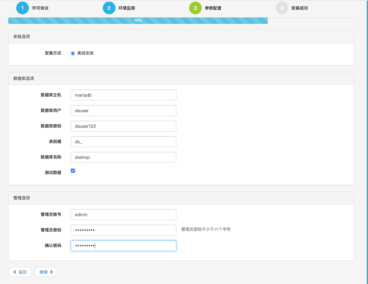Click the 数据库名称 label

(51, 157)
